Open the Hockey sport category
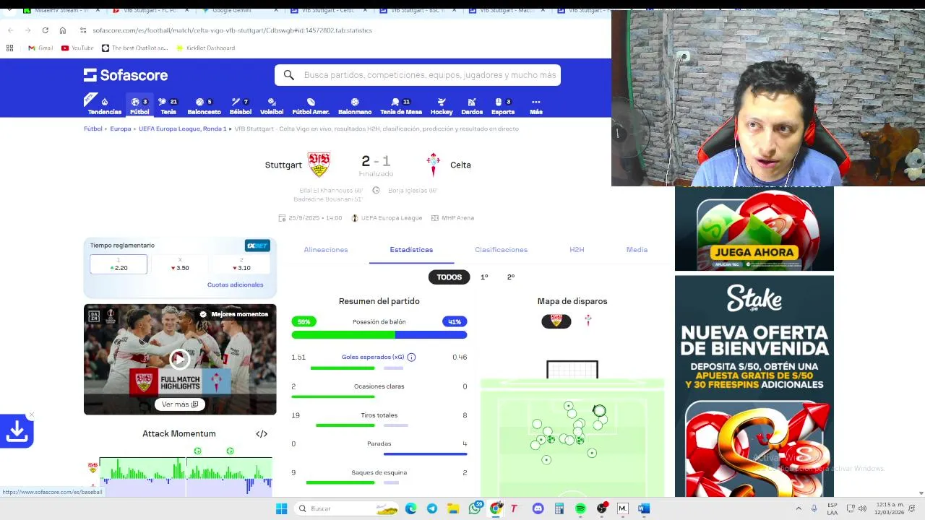 click(442, 106)
